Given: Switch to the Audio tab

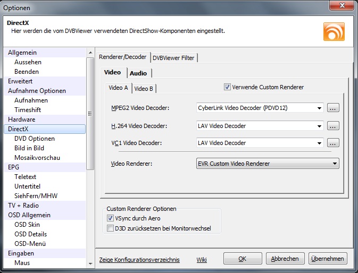Looking at the screenshot, I should pyautogui.click(x=138, y=73).
